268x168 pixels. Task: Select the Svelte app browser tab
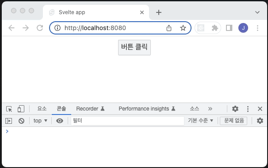96,12
